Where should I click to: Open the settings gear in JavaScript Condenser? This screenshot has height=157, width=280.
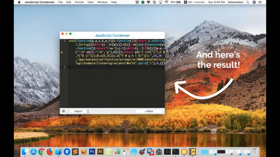click(64, 111)
